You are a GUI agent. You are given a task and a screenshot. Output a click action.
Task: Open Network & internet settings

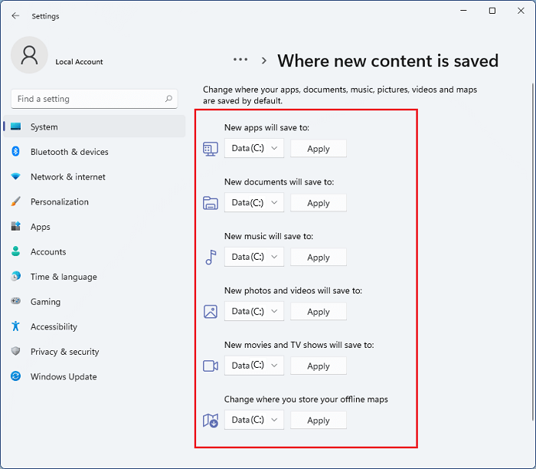tap(67, 177)
